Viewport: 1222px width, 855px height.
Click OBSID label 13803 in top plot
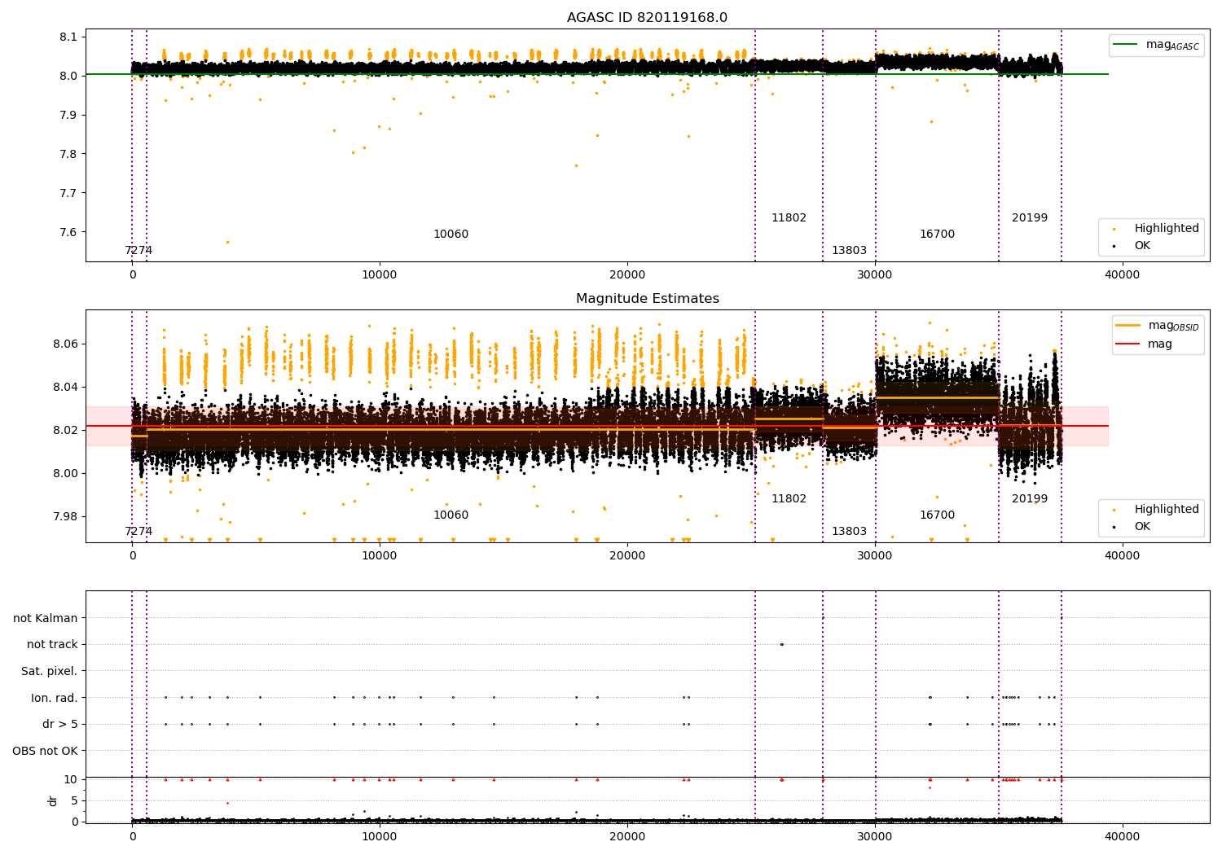tap(849, 250)
